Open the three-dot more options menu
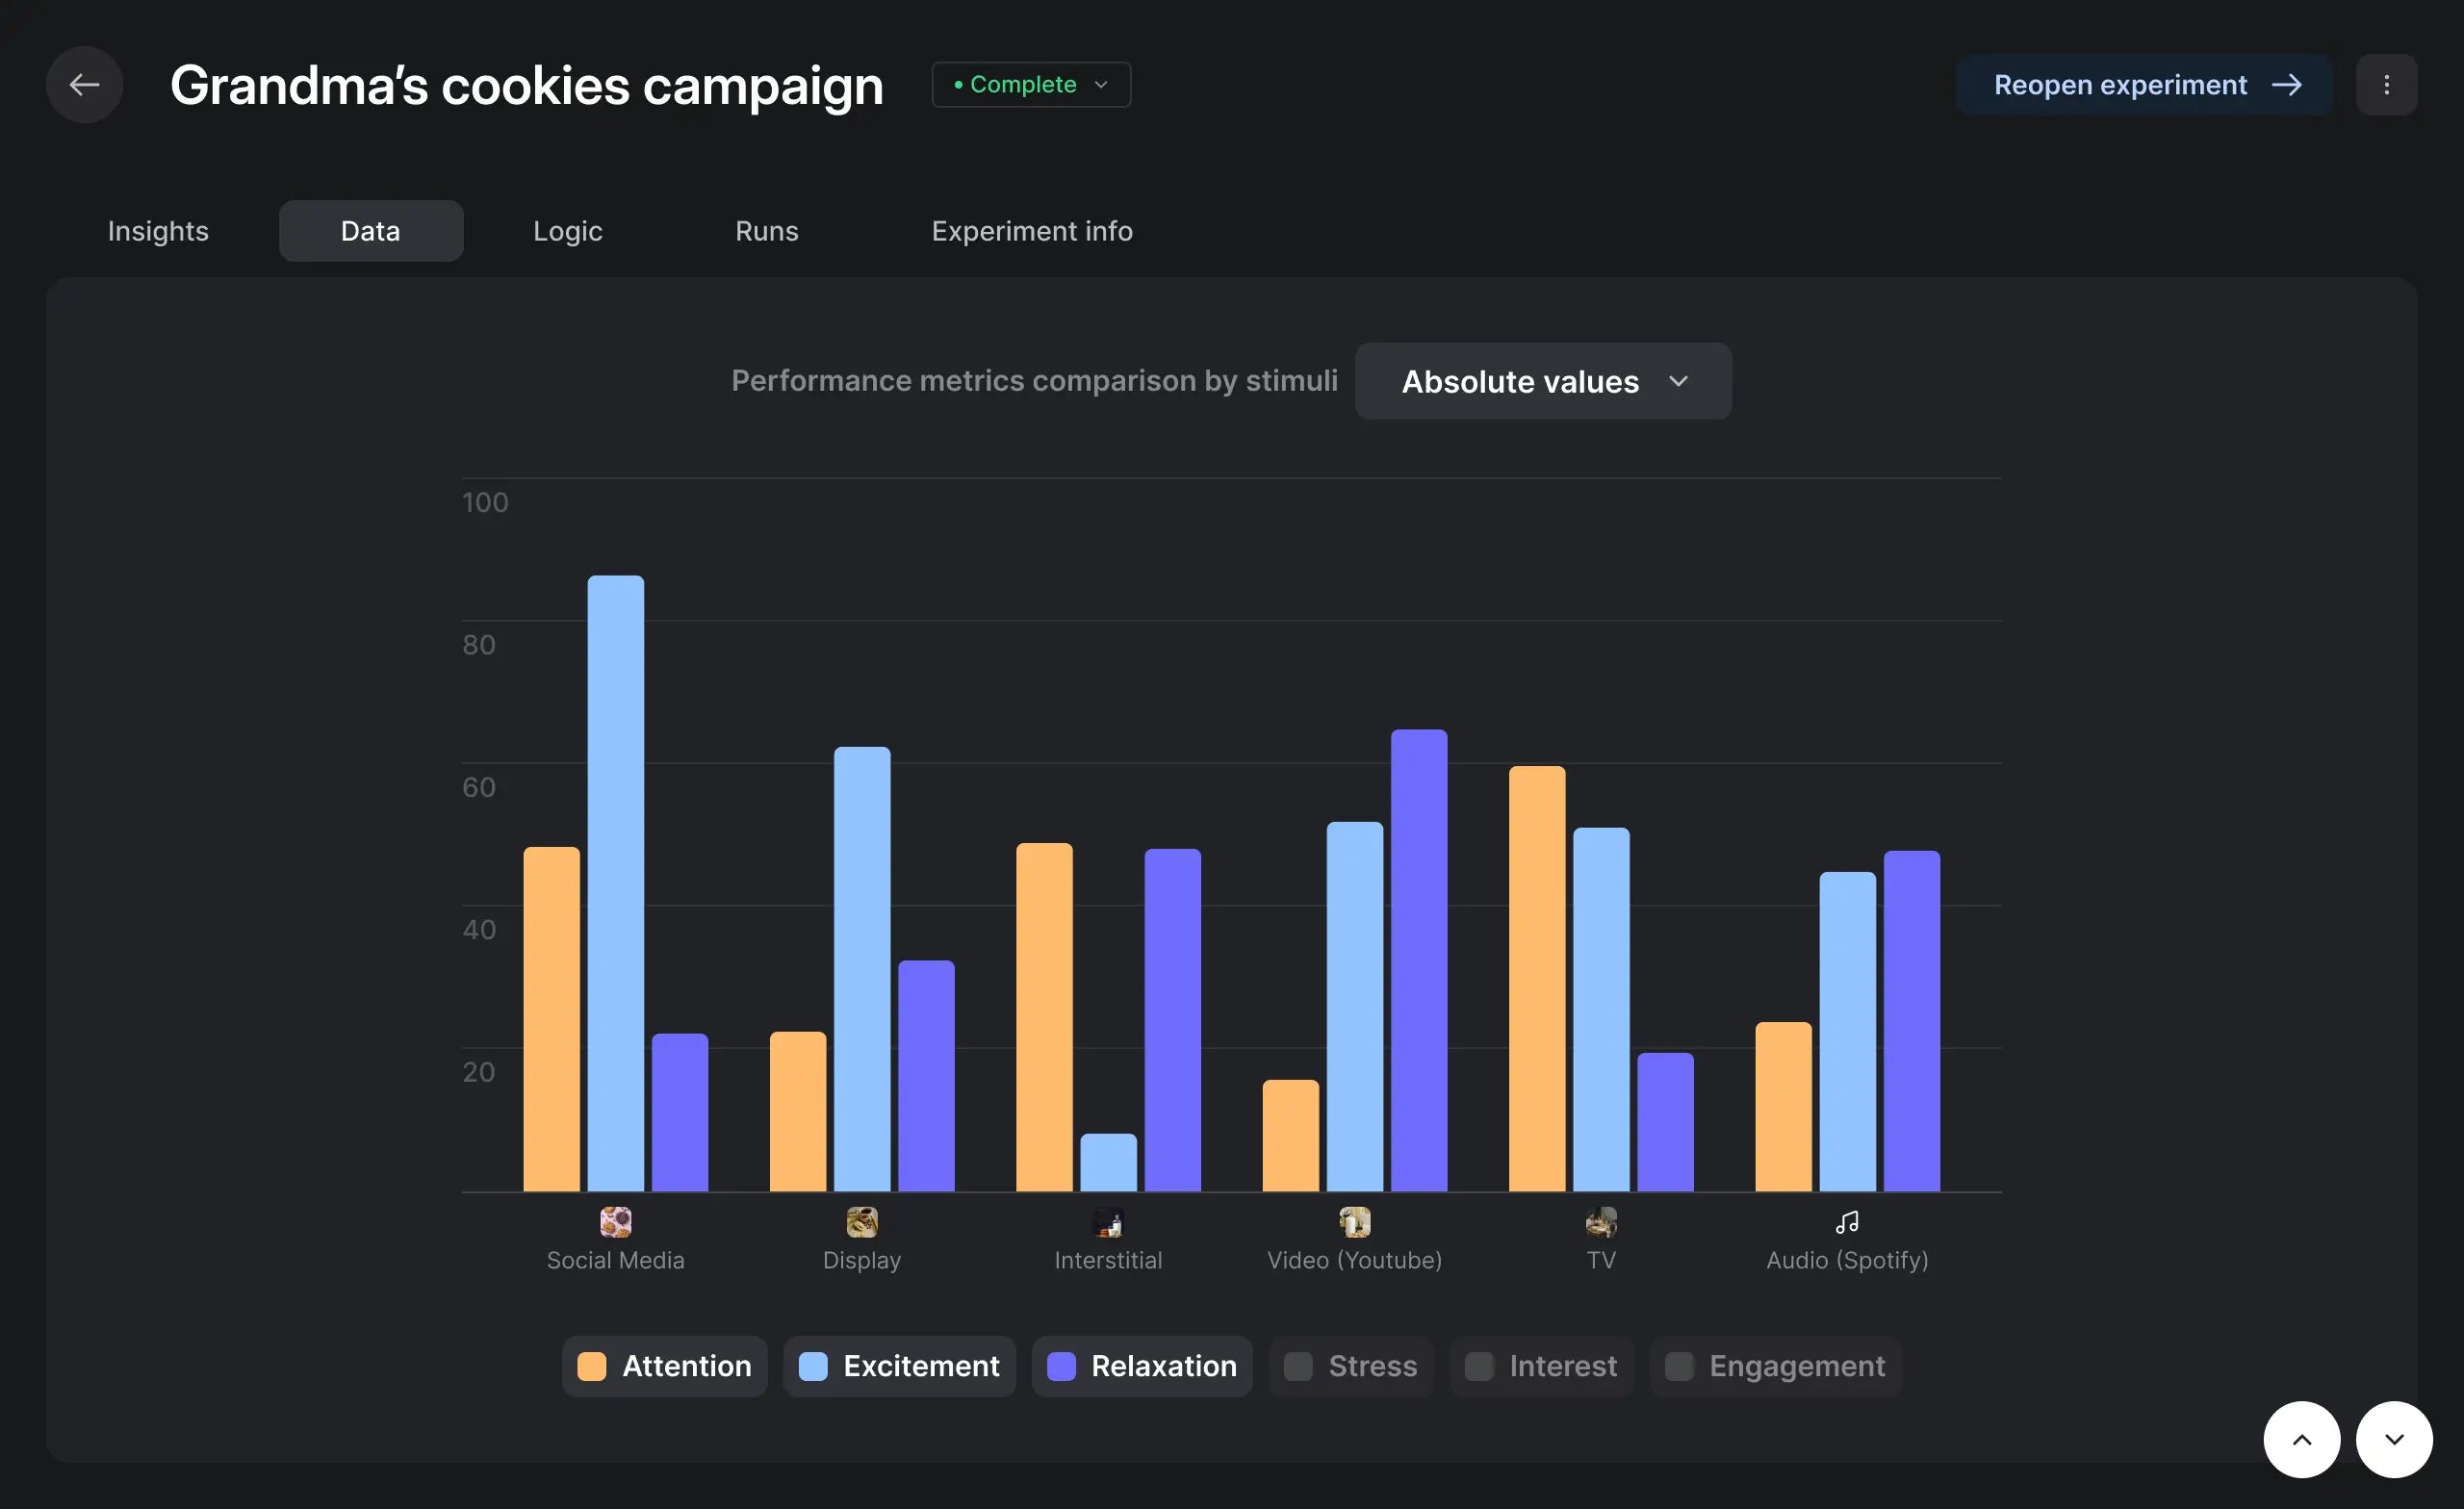Image resolution: width=2464 pixels, height=1509 pixels. point(2386,85)
